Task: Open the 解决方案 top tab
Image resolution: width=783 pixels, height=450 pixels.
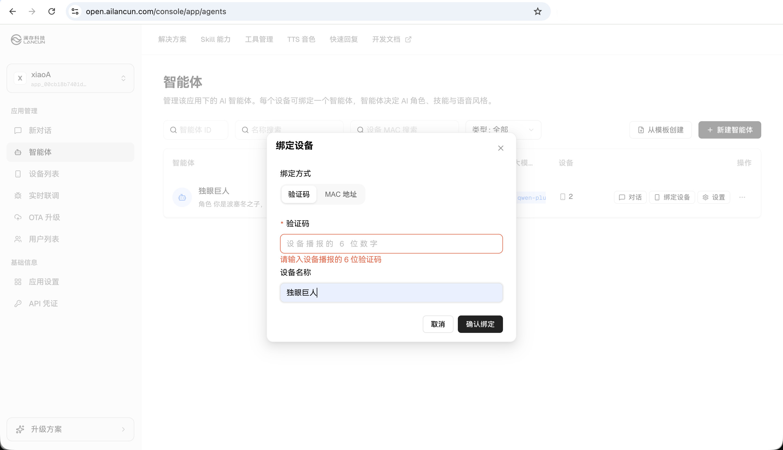Action: point(172,39)
